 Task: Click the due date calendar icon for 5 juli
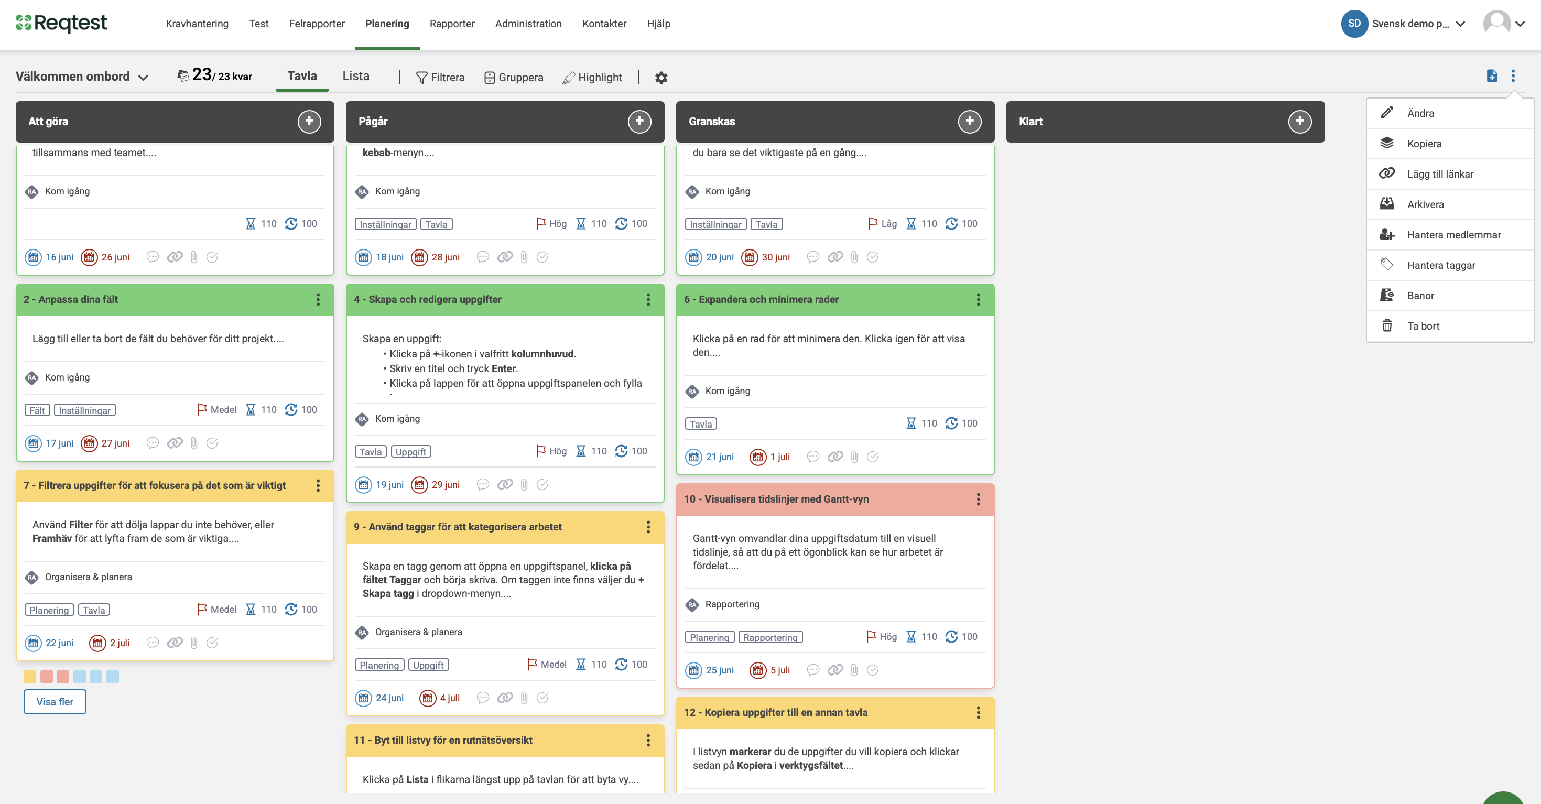point(758,670)
